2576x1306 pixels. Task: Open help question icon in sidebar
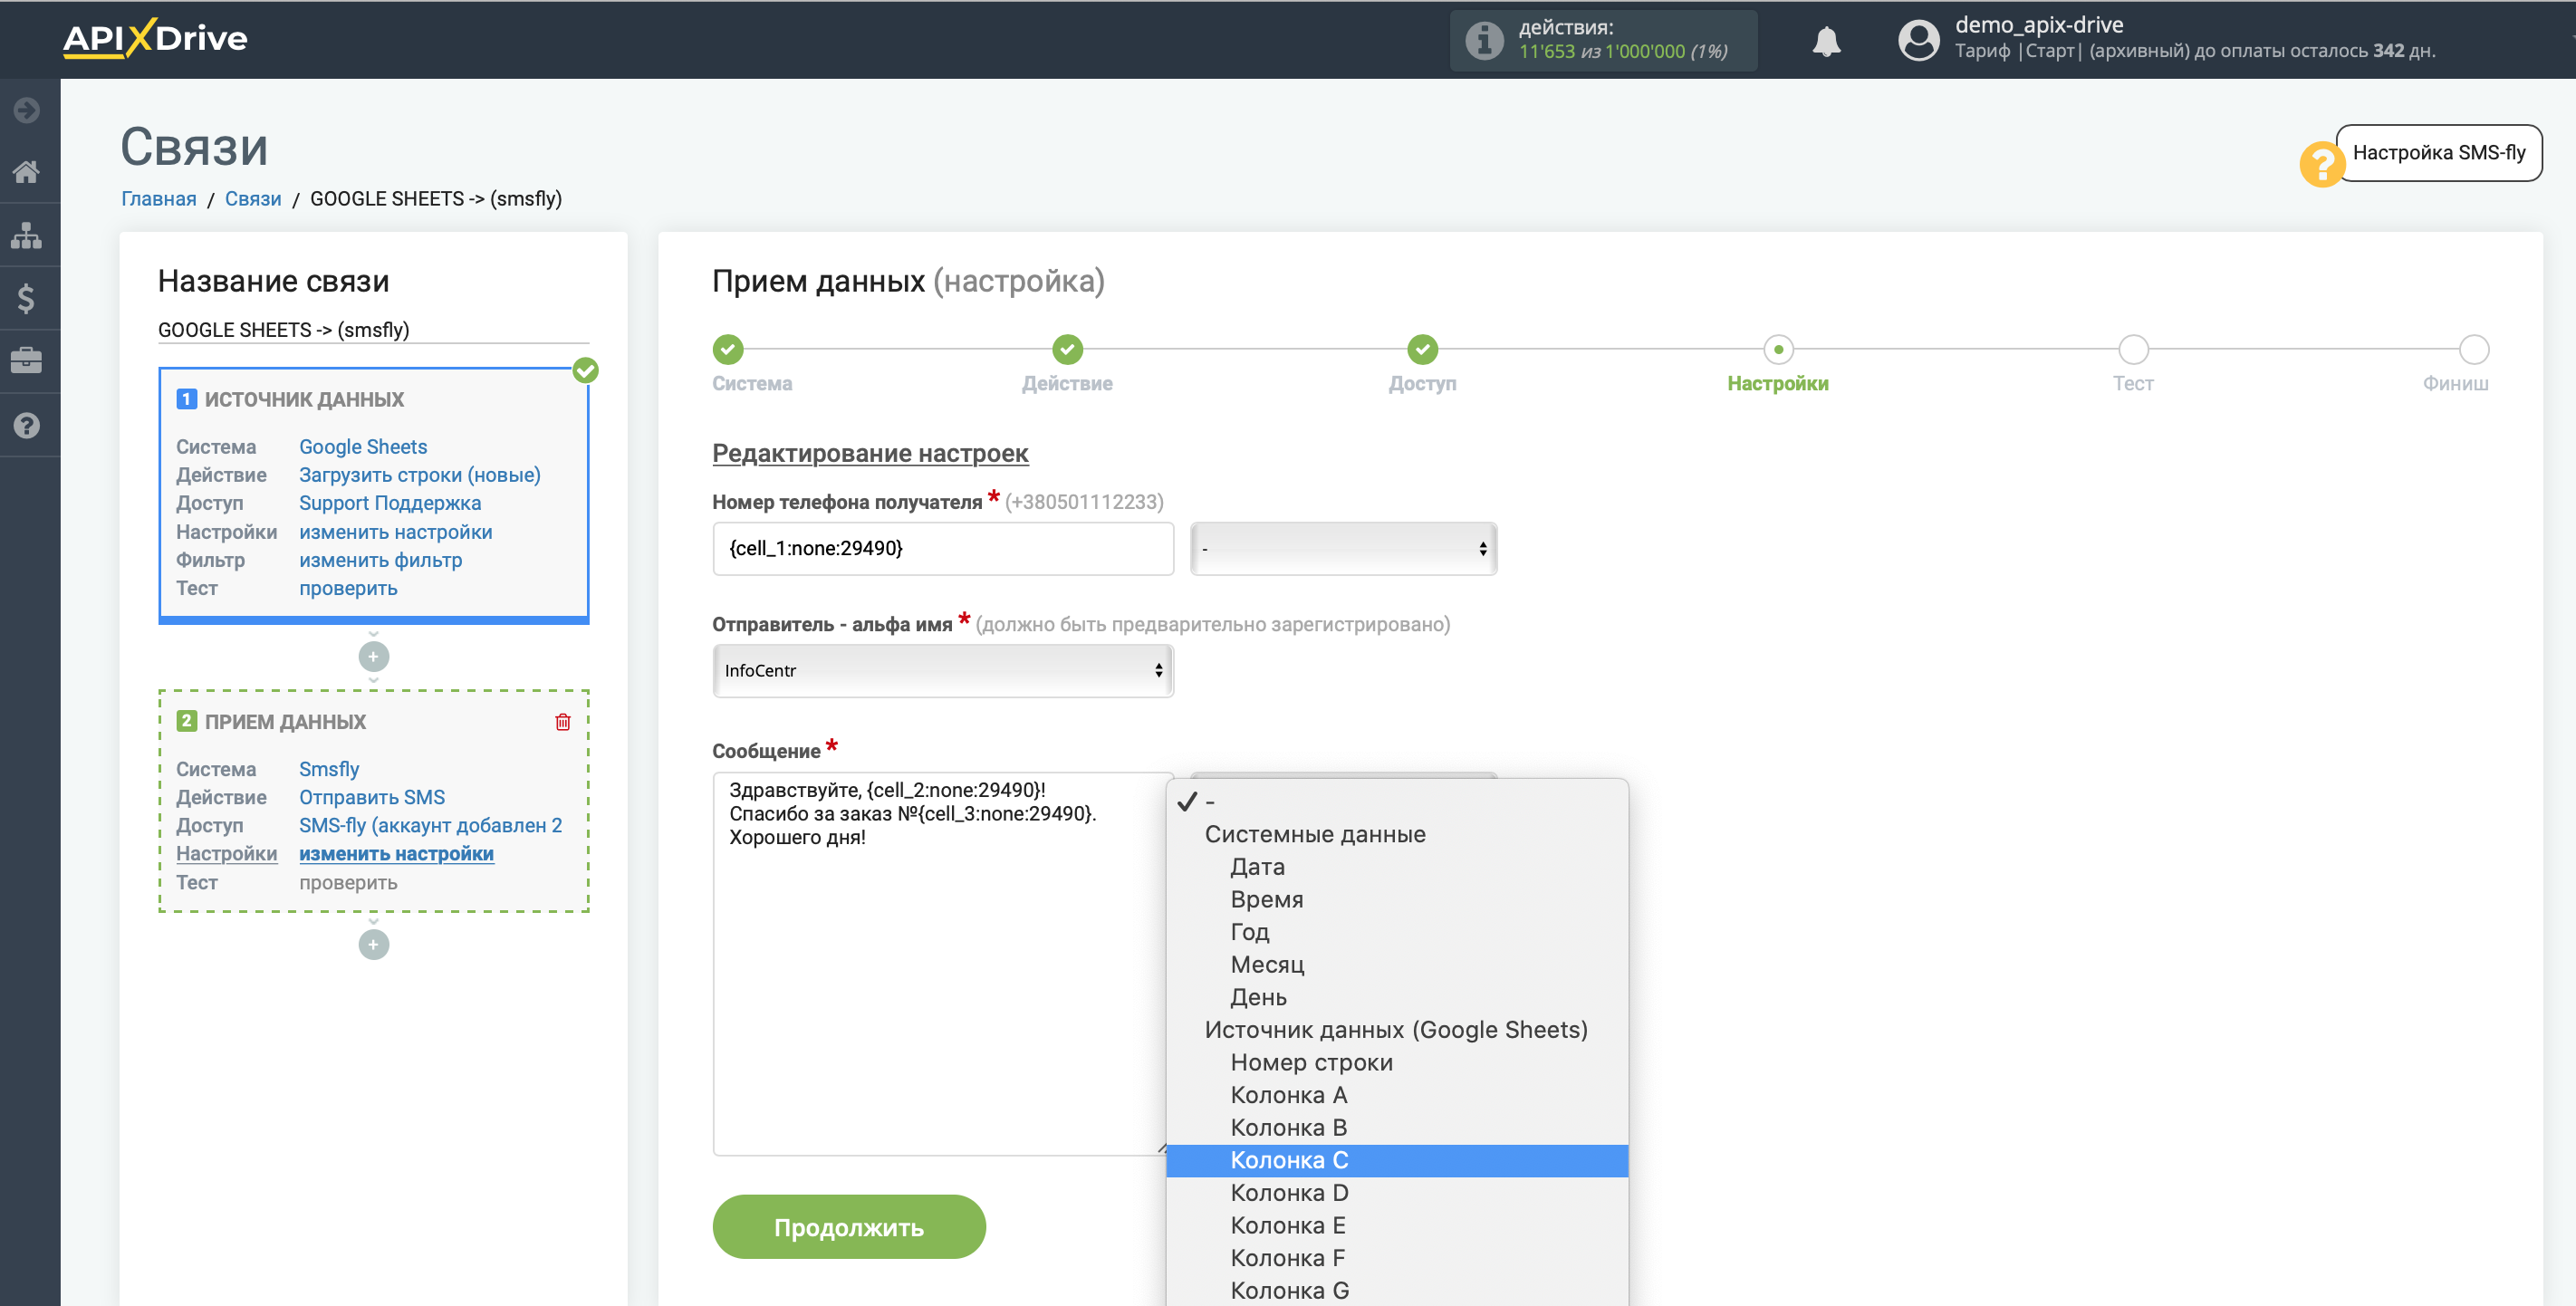pyautogui.click(x=27, y=425)
